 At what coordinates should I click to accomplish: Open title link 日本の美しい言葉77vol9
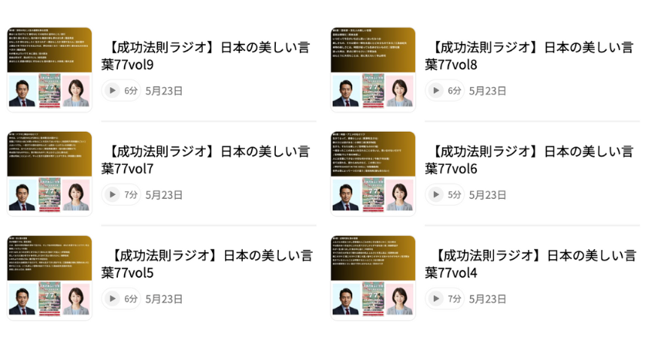point(206,56)
